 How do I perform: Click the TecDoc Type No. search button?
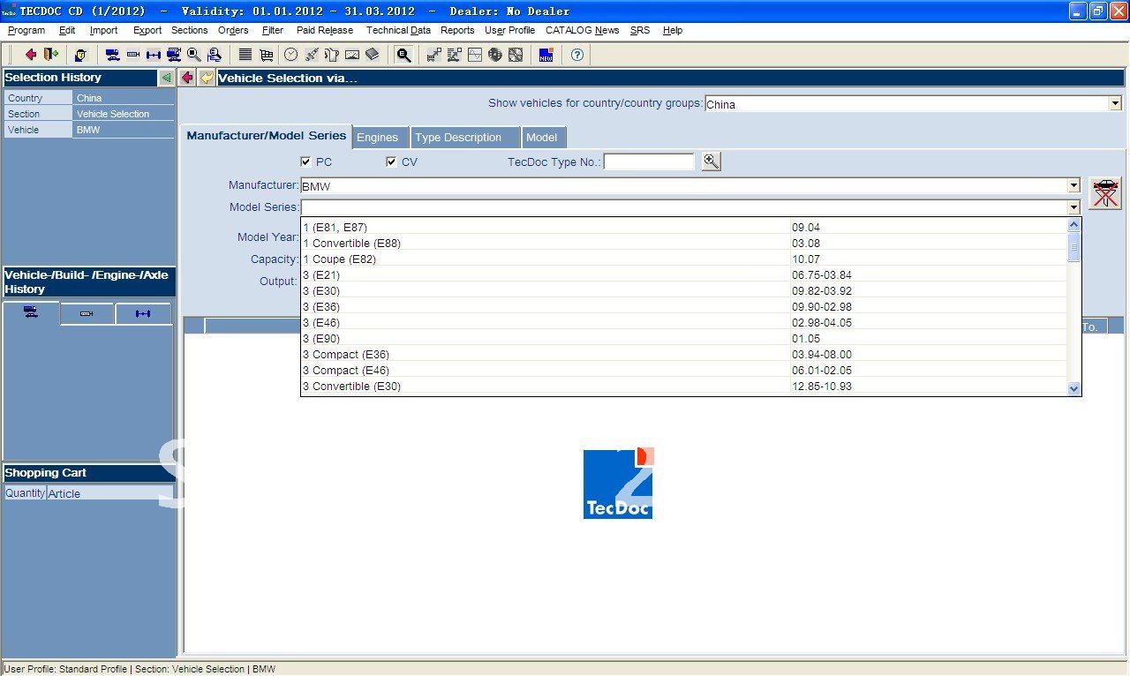pyautogui.click(x=711, y=161)
